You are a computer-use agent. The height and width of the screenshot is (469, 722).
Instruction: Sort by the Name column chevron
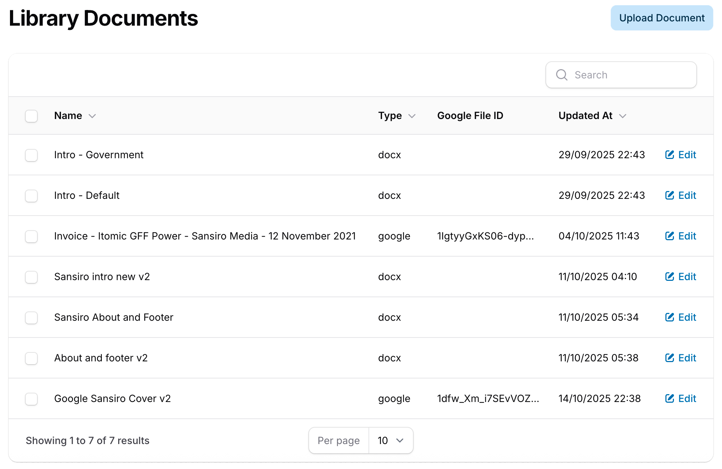pyautogui.click(x=92, y=116)
